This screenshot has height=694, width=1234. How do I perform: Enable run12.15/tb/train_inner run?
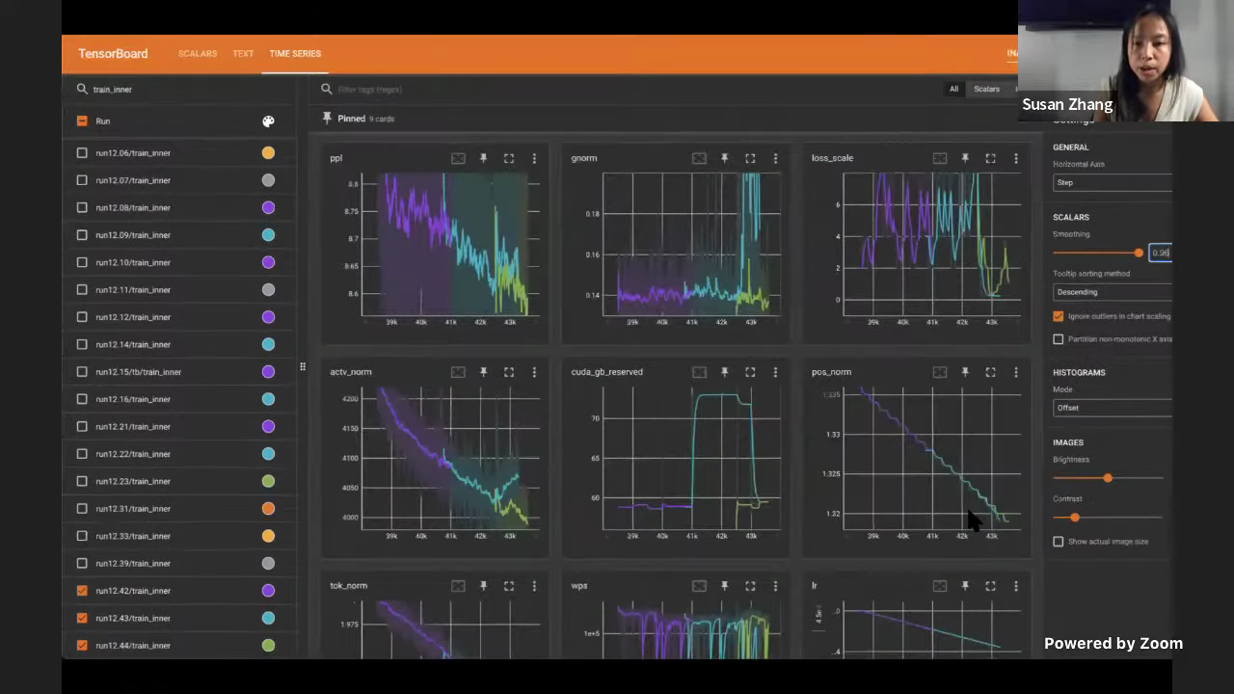click(x=82, y=372)
